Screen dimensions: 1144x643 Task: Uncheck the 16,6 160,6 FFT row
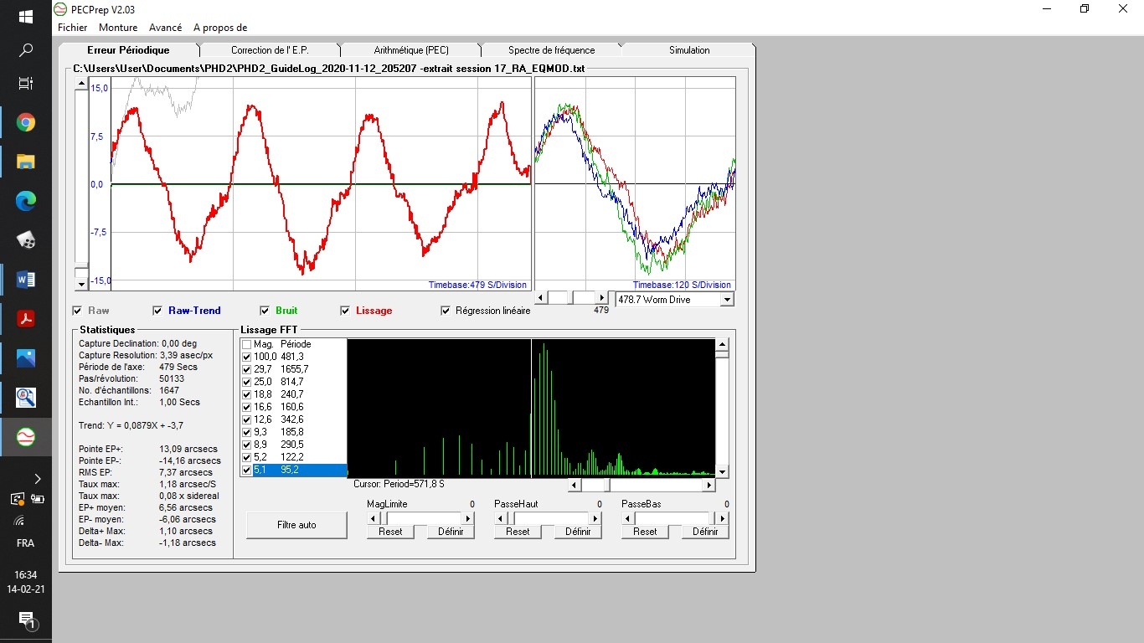pos(246,407)
